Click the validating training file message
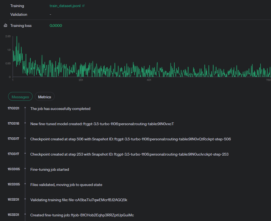This screenshot has width=271, height=221. click(79, 200)
